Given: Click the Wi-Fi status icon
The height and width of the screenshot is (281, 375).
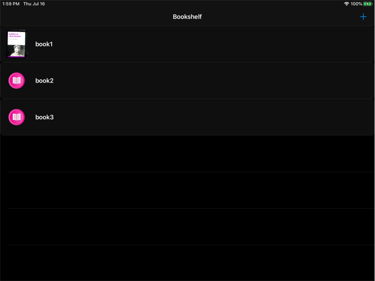Looking at the screenshot, I should tap(346, 4).
